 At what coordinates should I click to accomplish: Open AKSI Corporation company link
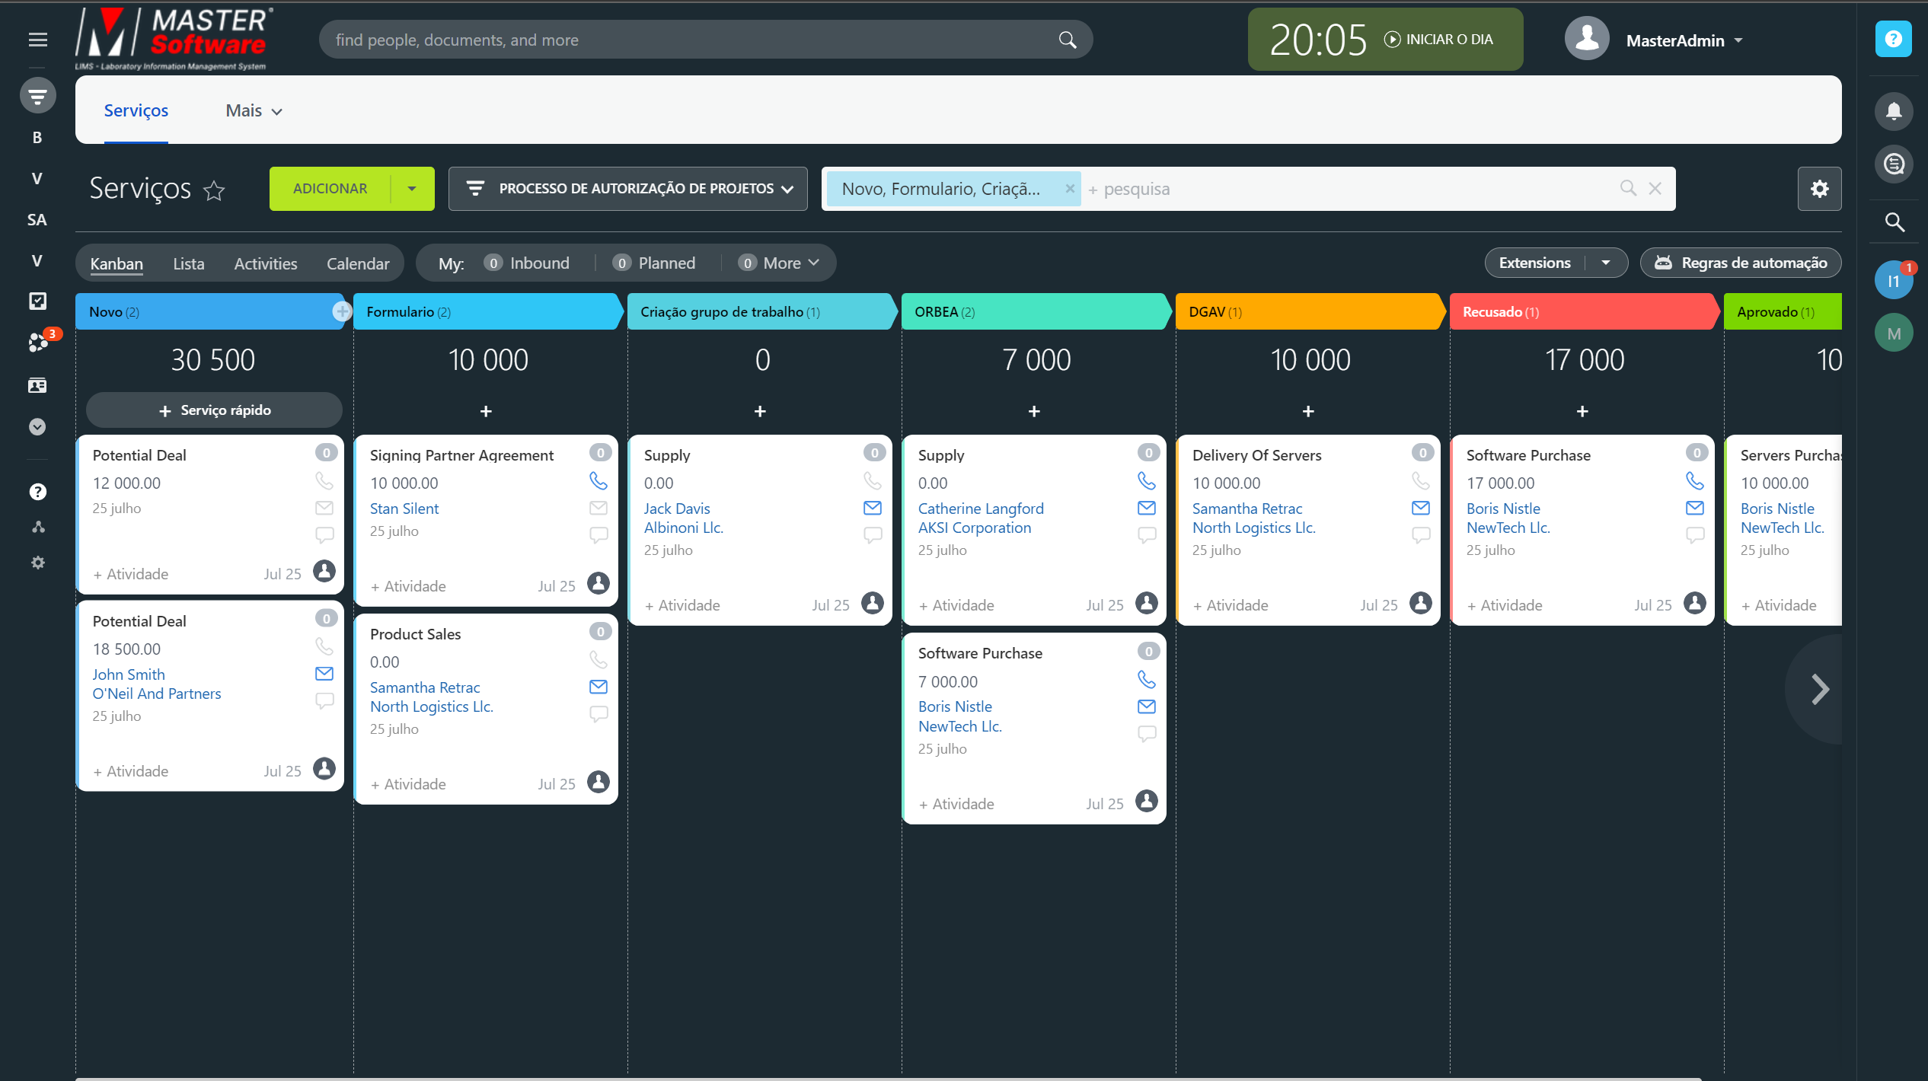pos(975,528)
